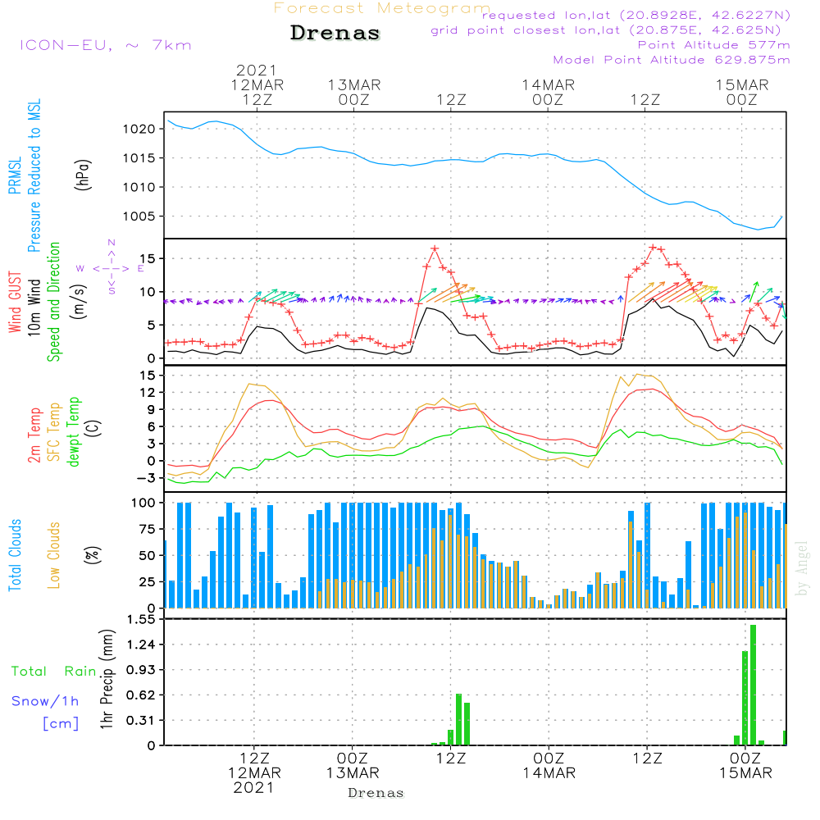Click the 'ICON-EU, ~ 7km' model label
This screenshot has height=820, width=820.
click(106, 45)
